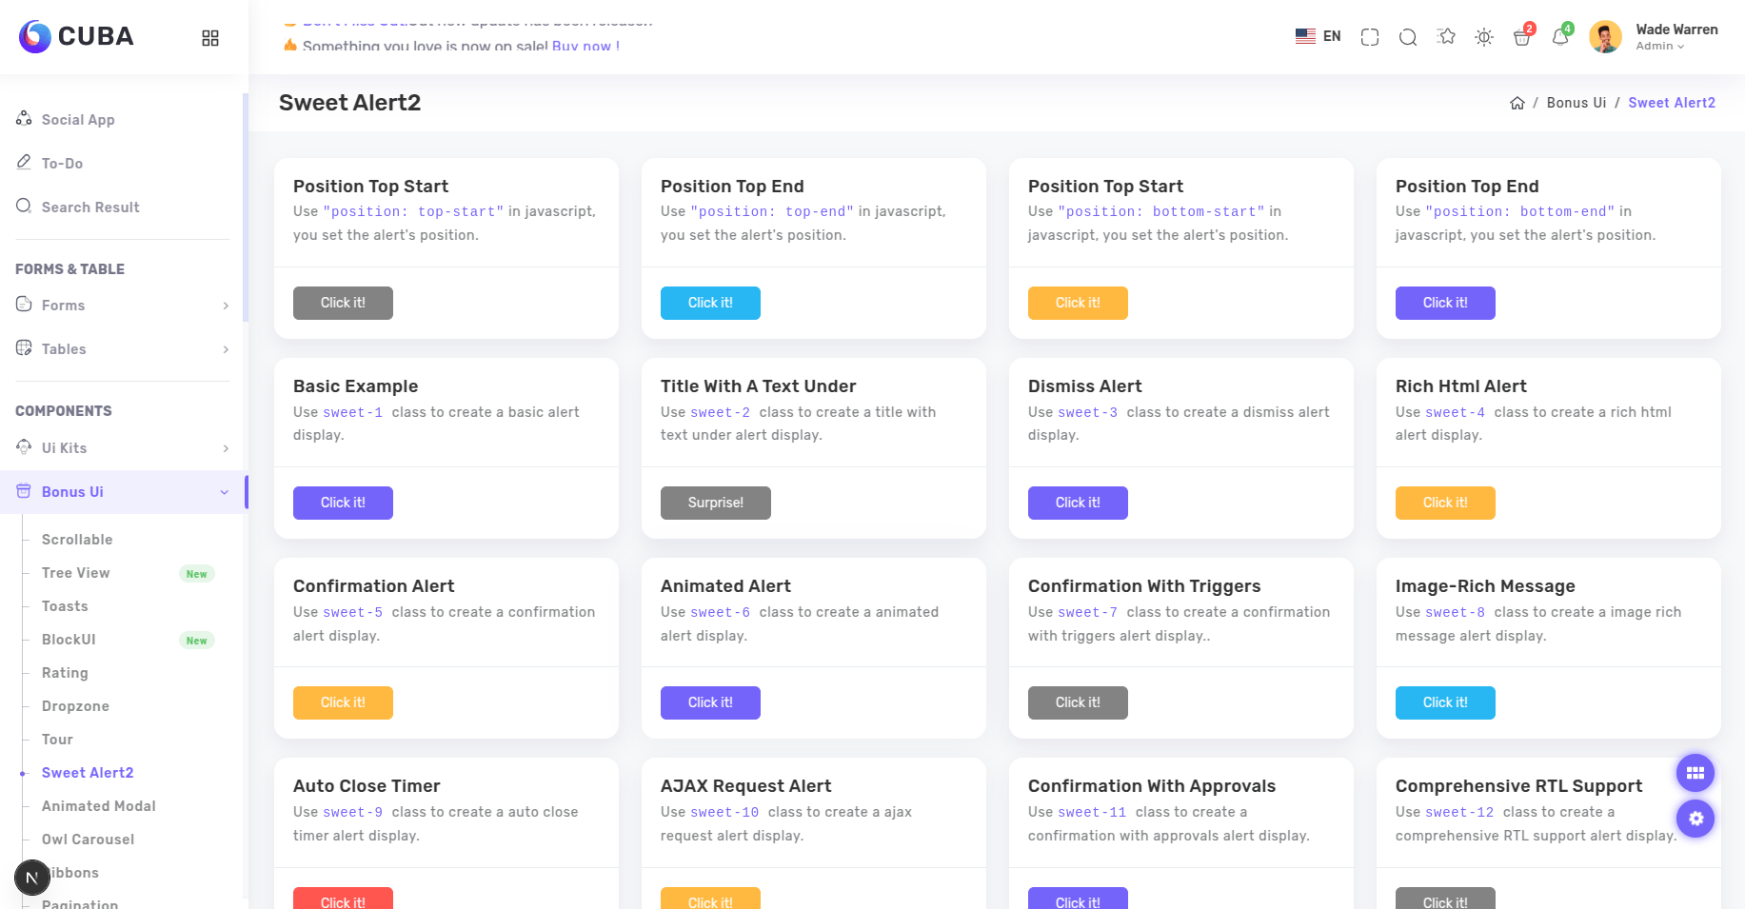The width and height of the screenshot is (1745, 909).
Task: Click the Ui Kits sidebar icon
Action: pos(24,446)
